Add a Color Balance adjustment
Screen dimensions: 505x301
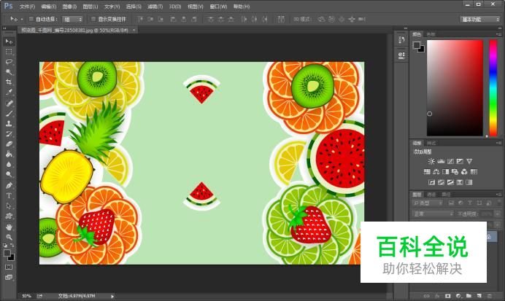point(436,172)
